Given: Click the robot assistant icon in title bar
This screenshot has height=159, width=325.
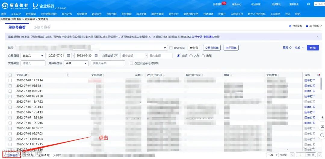Looking at the screenshot, I should pyautogui.click(x=309, y=4).
